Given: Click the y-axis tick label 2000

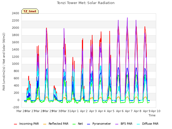Looking at the screenshot, I should point(16,28).
